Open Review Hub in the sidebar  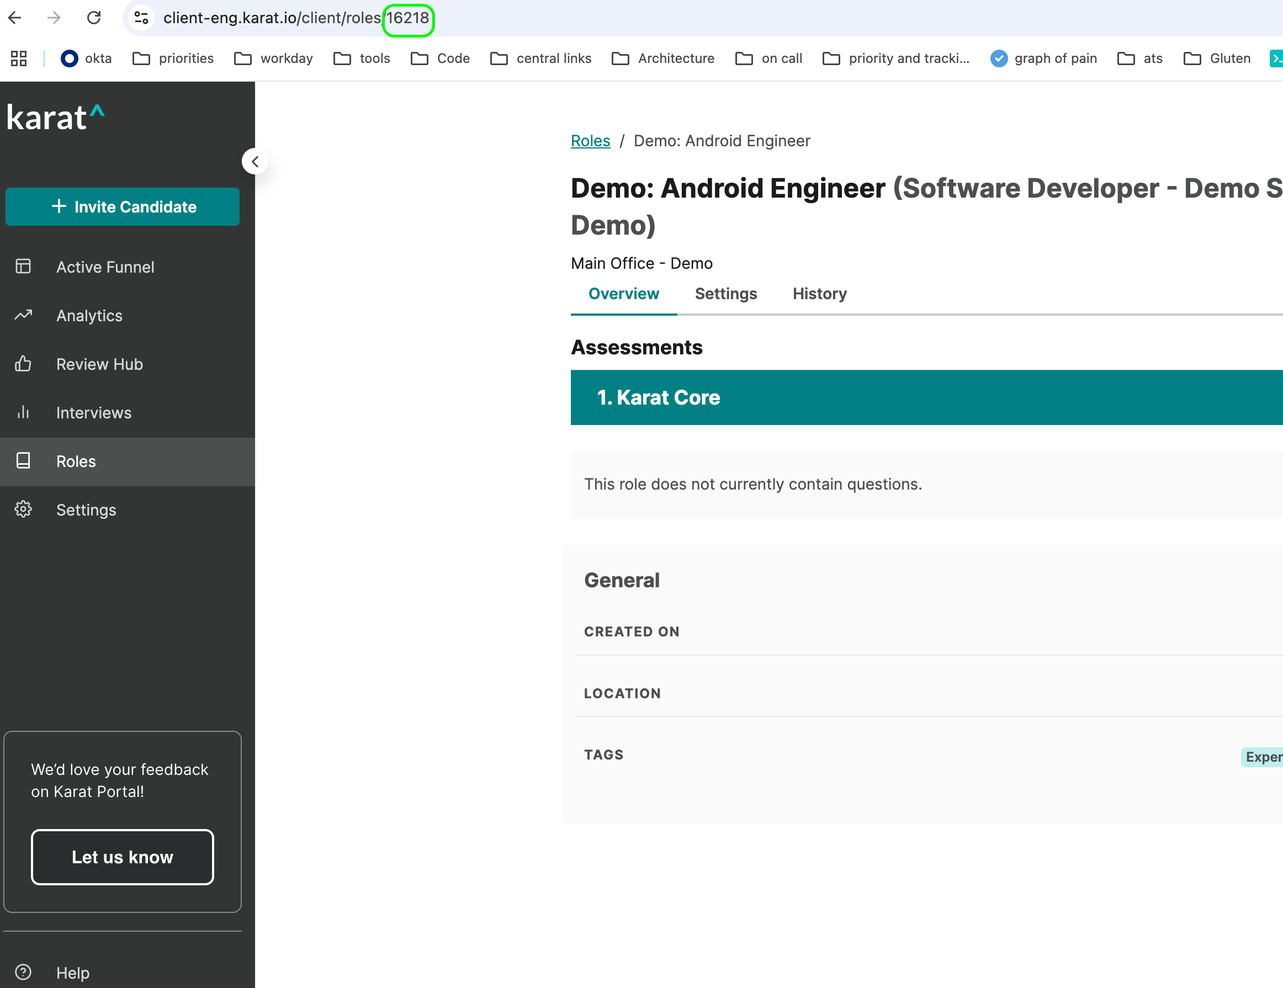128,364
